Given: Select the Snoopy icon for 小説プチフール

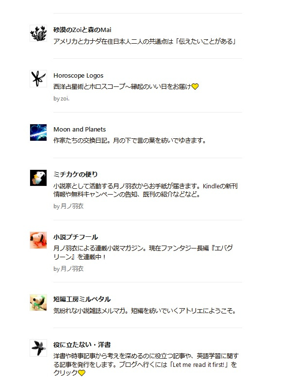Looking at the screenshot, I should point(38,240).
